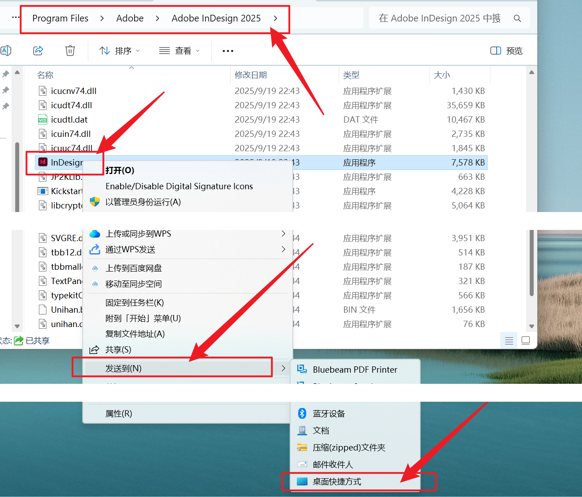This screenshot has width=582, height=497.
Task: Expand chevron after Program Files
Action: [102, 18]
